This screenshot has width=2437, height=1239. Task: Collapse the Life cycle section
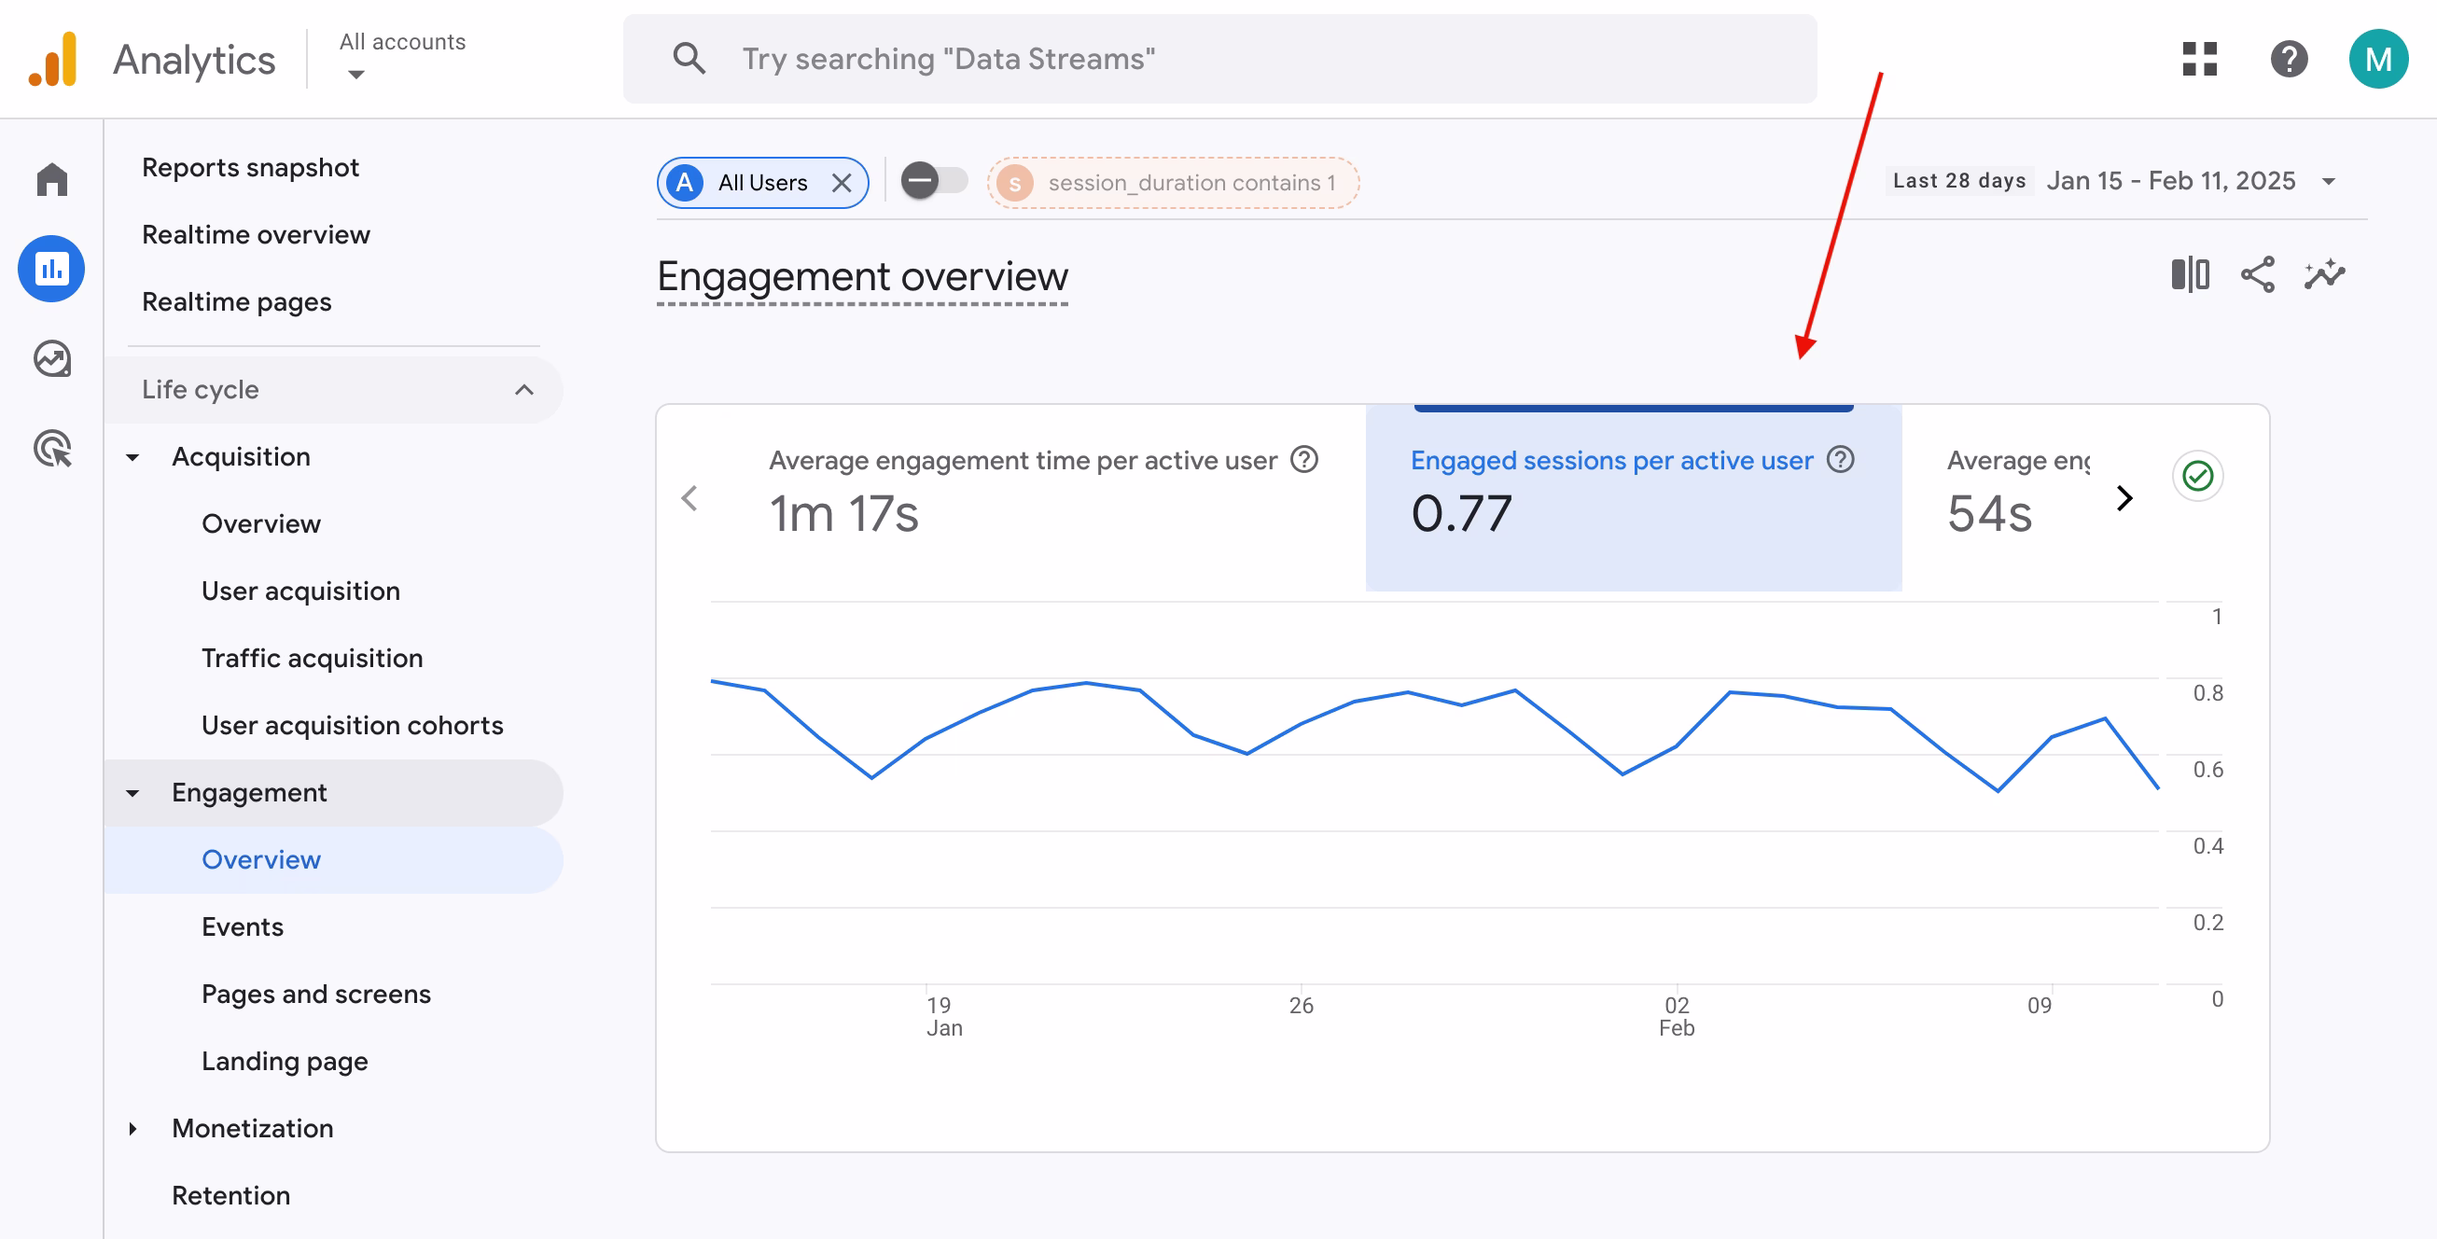tap(524, 390)
